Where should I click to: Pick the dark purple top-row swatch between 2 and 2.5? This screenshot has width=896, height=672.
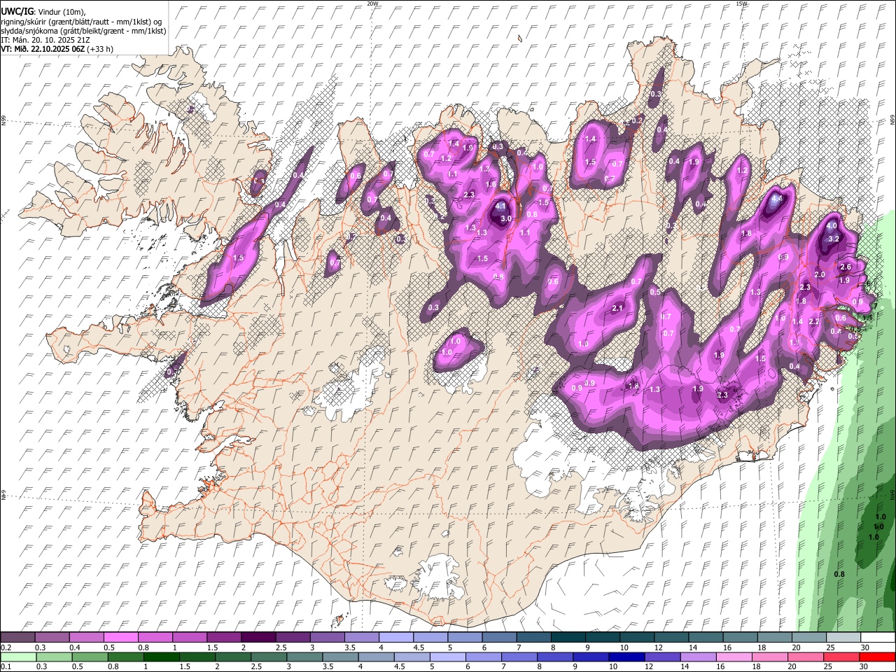point(258,637)
